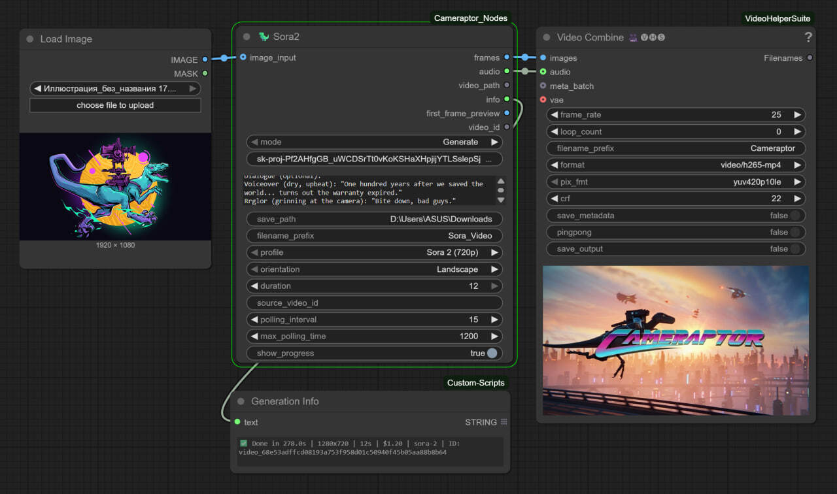Click the VideoHelperSuite badge label
This screenshot has width=837, height=494.
pyautogui.click(x=778, y=18)
